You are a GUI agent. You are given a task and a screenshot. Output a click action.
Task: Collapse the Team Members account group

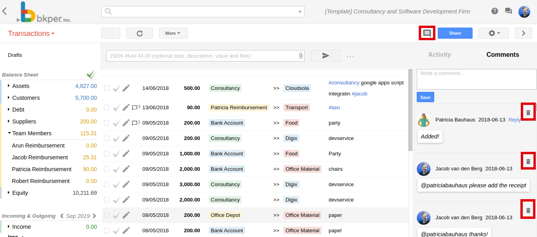pos(9,133)
